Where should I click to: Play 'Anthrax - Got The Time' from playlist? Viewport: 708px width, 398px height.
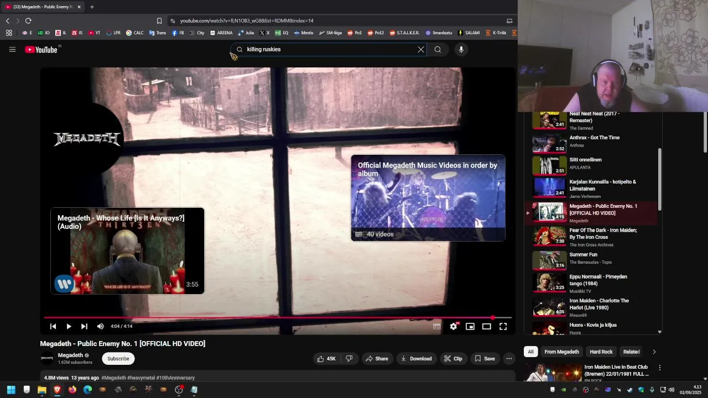592,142
